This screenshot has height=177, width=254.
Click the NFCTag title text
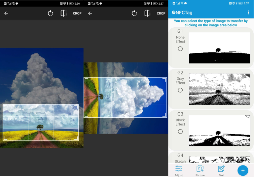point(184,13)
